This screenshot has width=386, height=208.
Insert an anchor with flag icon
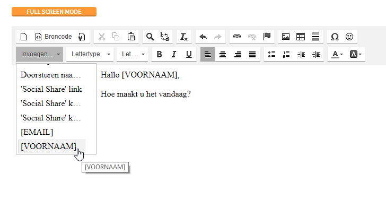click(x=267, y=37)
